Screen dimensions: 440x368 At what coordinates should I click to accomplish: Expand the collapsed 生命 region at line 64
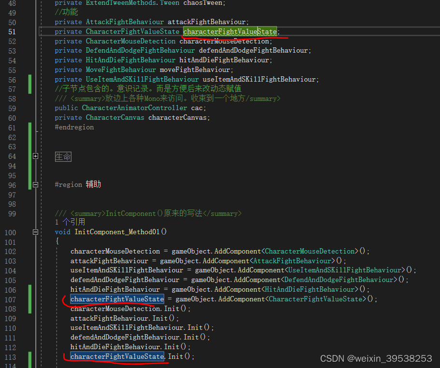point(35,156)
